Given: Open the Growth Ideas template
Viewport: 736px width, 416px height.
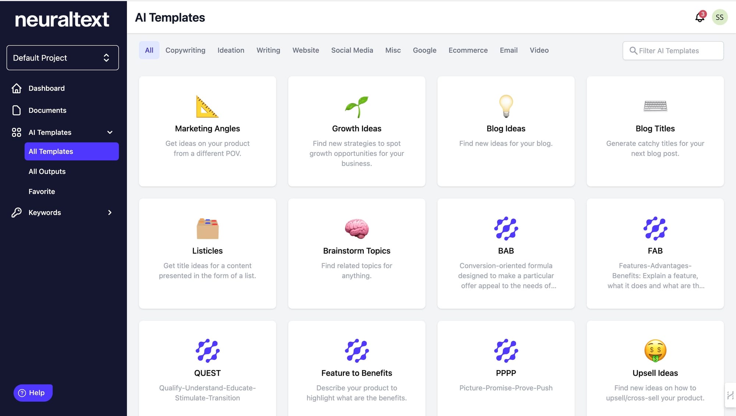Looking at the screenshot, I should coord(357,131).
